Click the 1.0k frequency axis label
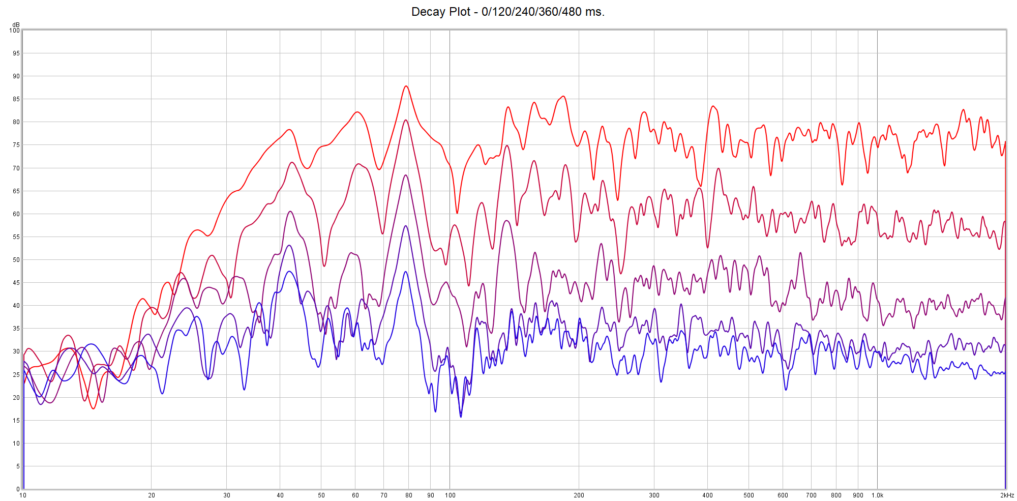Screen dimensions: 1017x501 [877, 495]
